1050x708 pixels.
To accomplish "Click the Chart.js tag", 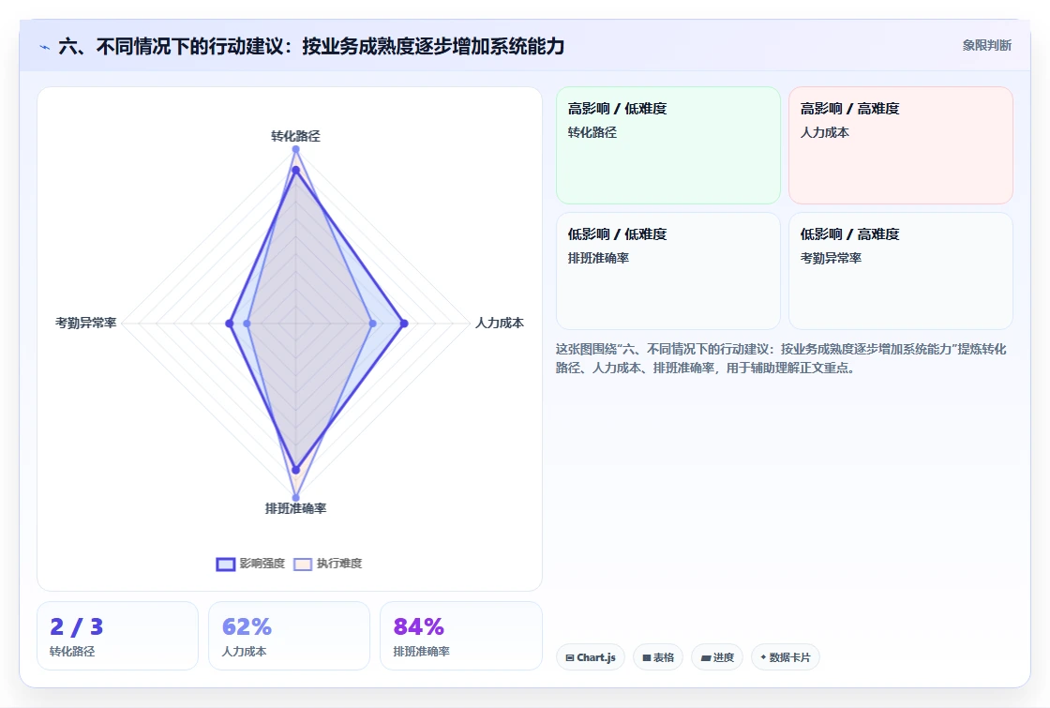I will pyautogui.click(x=590, y=657).
